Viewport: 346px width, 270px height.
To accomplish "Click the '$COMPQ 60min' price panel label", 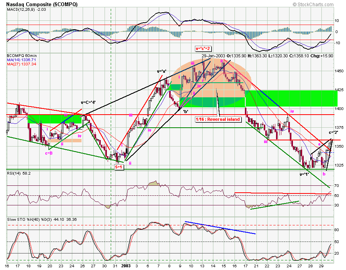I will (22, 56).
